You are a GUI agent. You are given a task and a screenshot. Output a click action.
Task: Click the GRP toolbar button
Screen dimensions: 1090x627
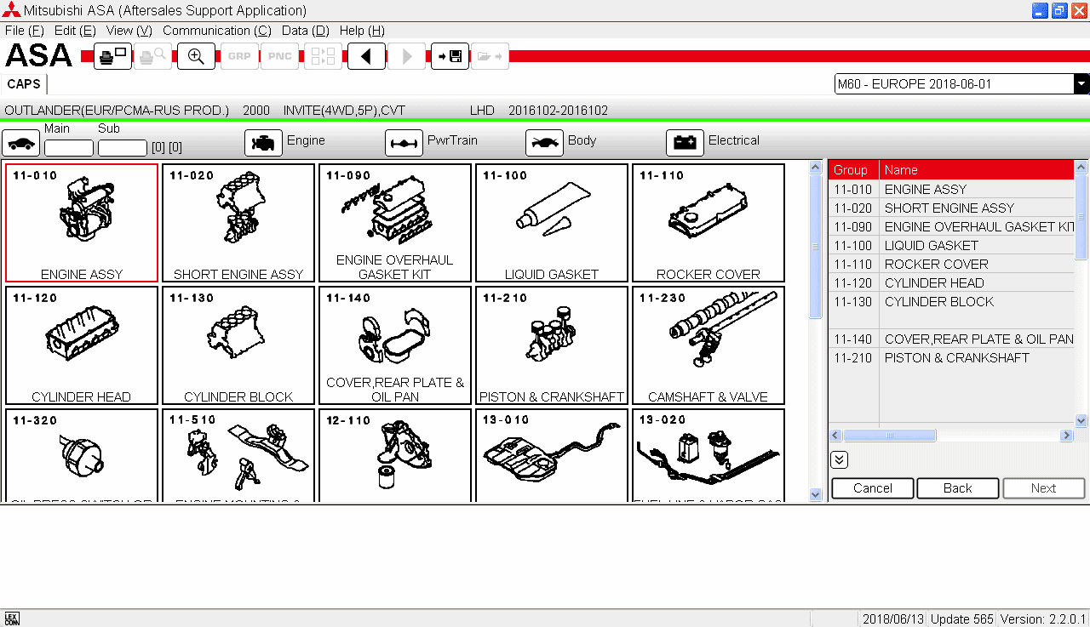(239, 56)
